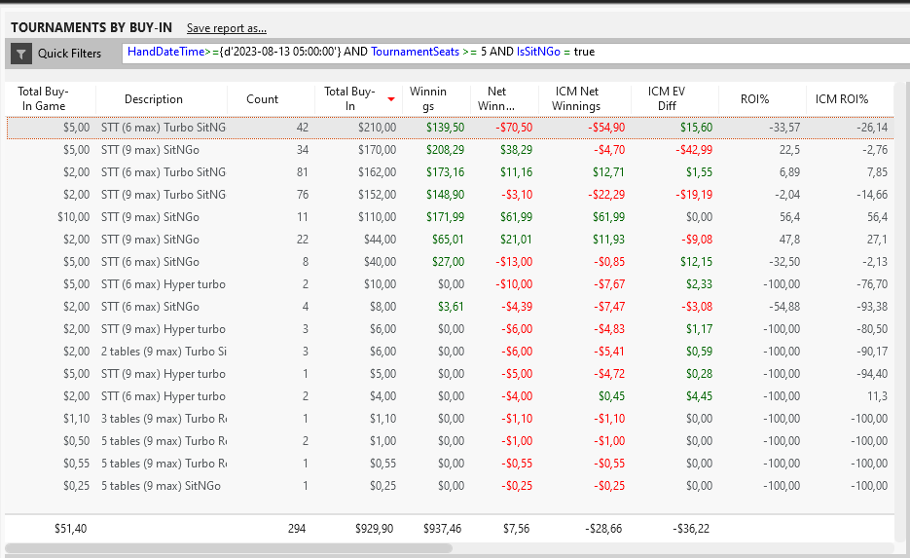
Task: Click into the quick filter expression field
Action: click(516, 53)
